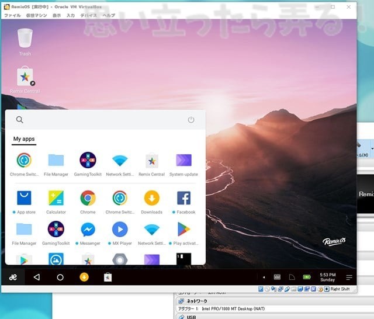
Task: Open File Manager in the top apps row
Action: pos(56,164)
